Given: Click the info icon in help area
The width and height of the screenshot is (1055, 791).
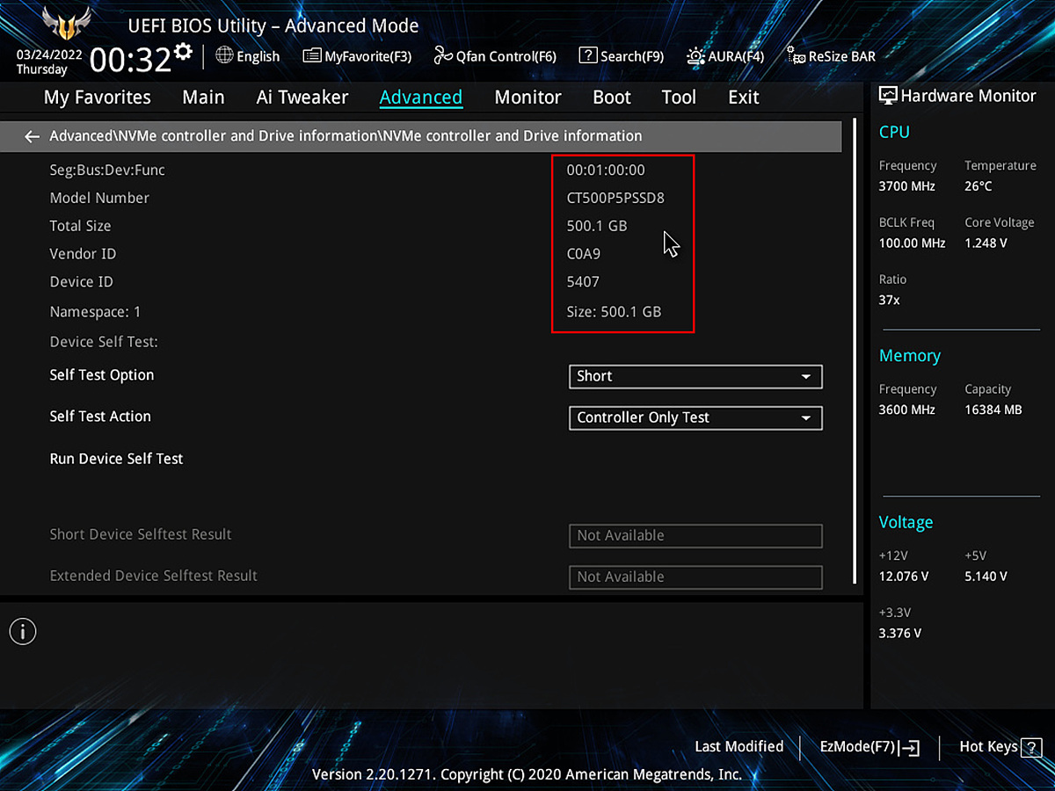Looking at the screenshot, I should 23,631.
